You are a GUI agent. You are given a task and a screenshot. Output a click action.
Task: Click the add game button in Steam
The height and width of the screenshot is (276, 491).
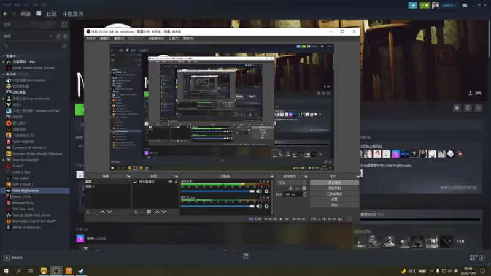click(x=13, y=258)
